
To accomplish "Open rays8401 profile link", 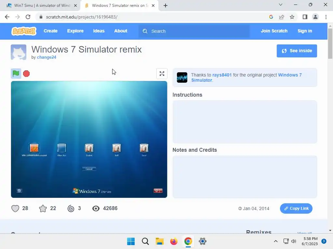I will coord(222,75).
